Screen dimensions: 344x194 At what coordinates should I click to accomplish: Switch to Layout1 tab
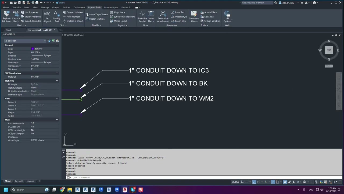[x=19, y=181]
